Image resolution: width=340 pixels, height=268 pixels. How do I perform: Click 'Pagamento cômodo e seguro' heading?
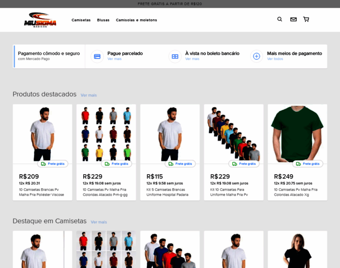49,54
